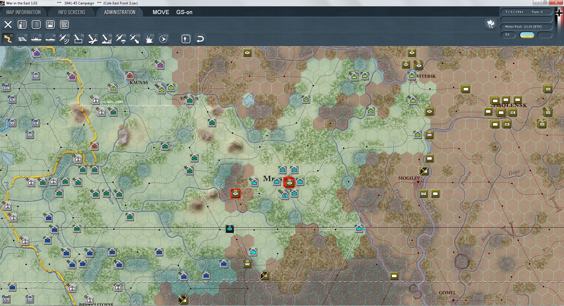The height and width of the screenshot is (306, 564).
Task: Click the VITEBSK city label
Action: tap(426, 76)
